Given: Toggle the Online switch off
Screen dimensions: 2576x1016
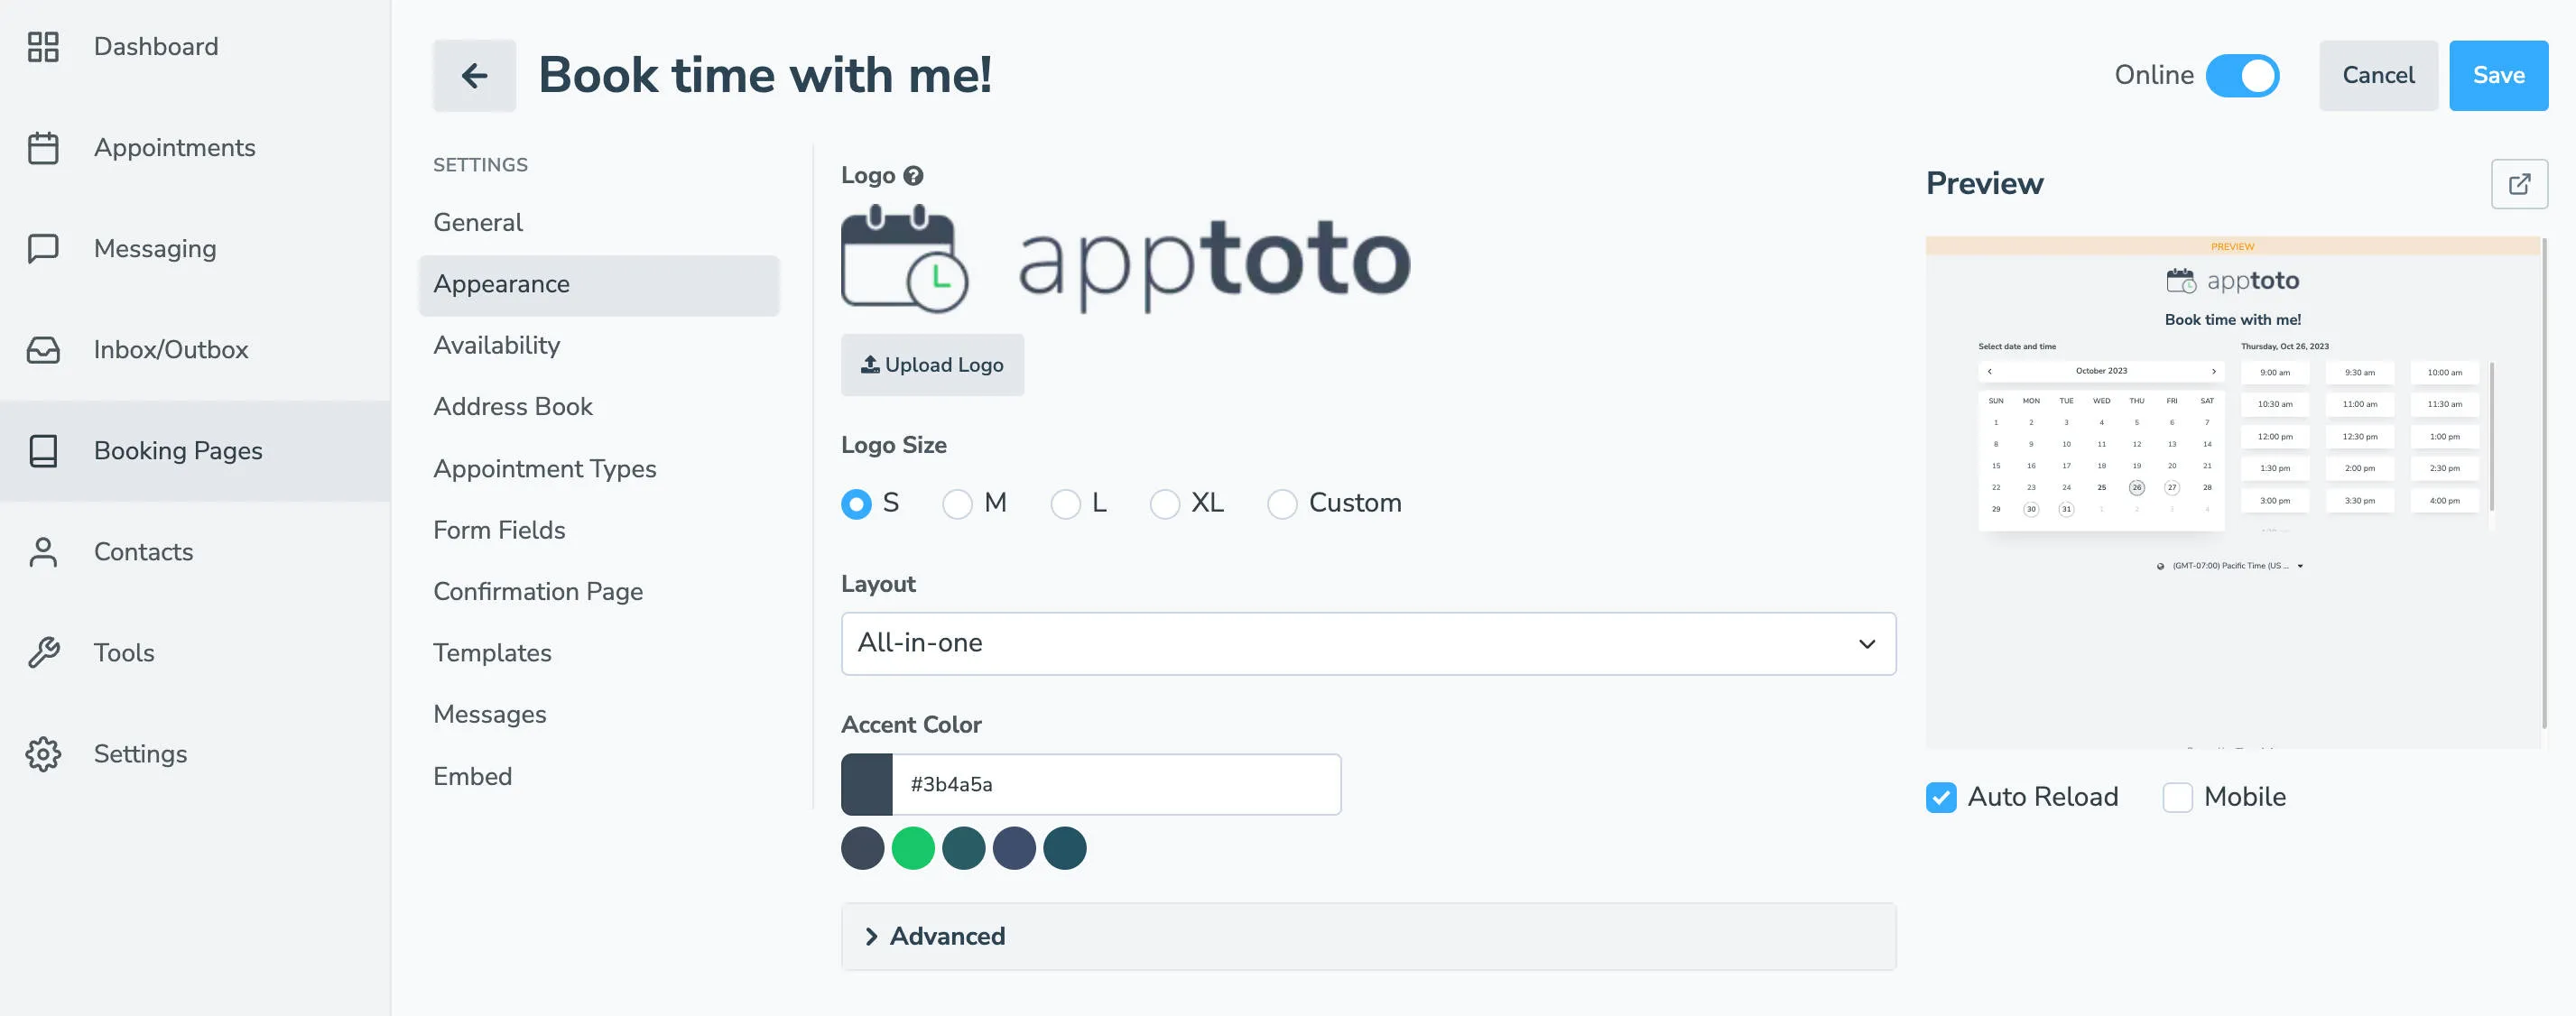Looking at the screenshot, I should (2243, 75).
